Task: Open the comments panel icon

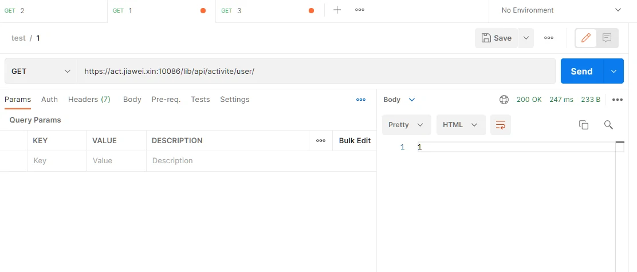Action: pos(607,38)
